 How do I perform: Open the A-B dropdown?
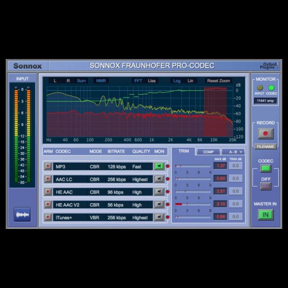click(x=233, y=152)
